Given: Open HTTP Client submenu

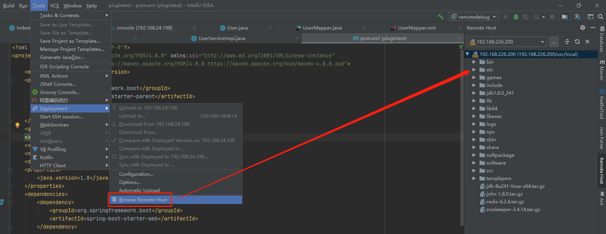Looking at the screenshot, I should coord(71,165).
